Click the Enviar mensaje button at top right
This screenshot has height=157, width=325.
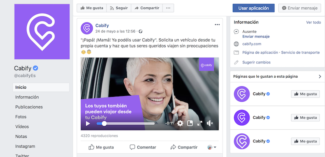click(x=299, y=8)
